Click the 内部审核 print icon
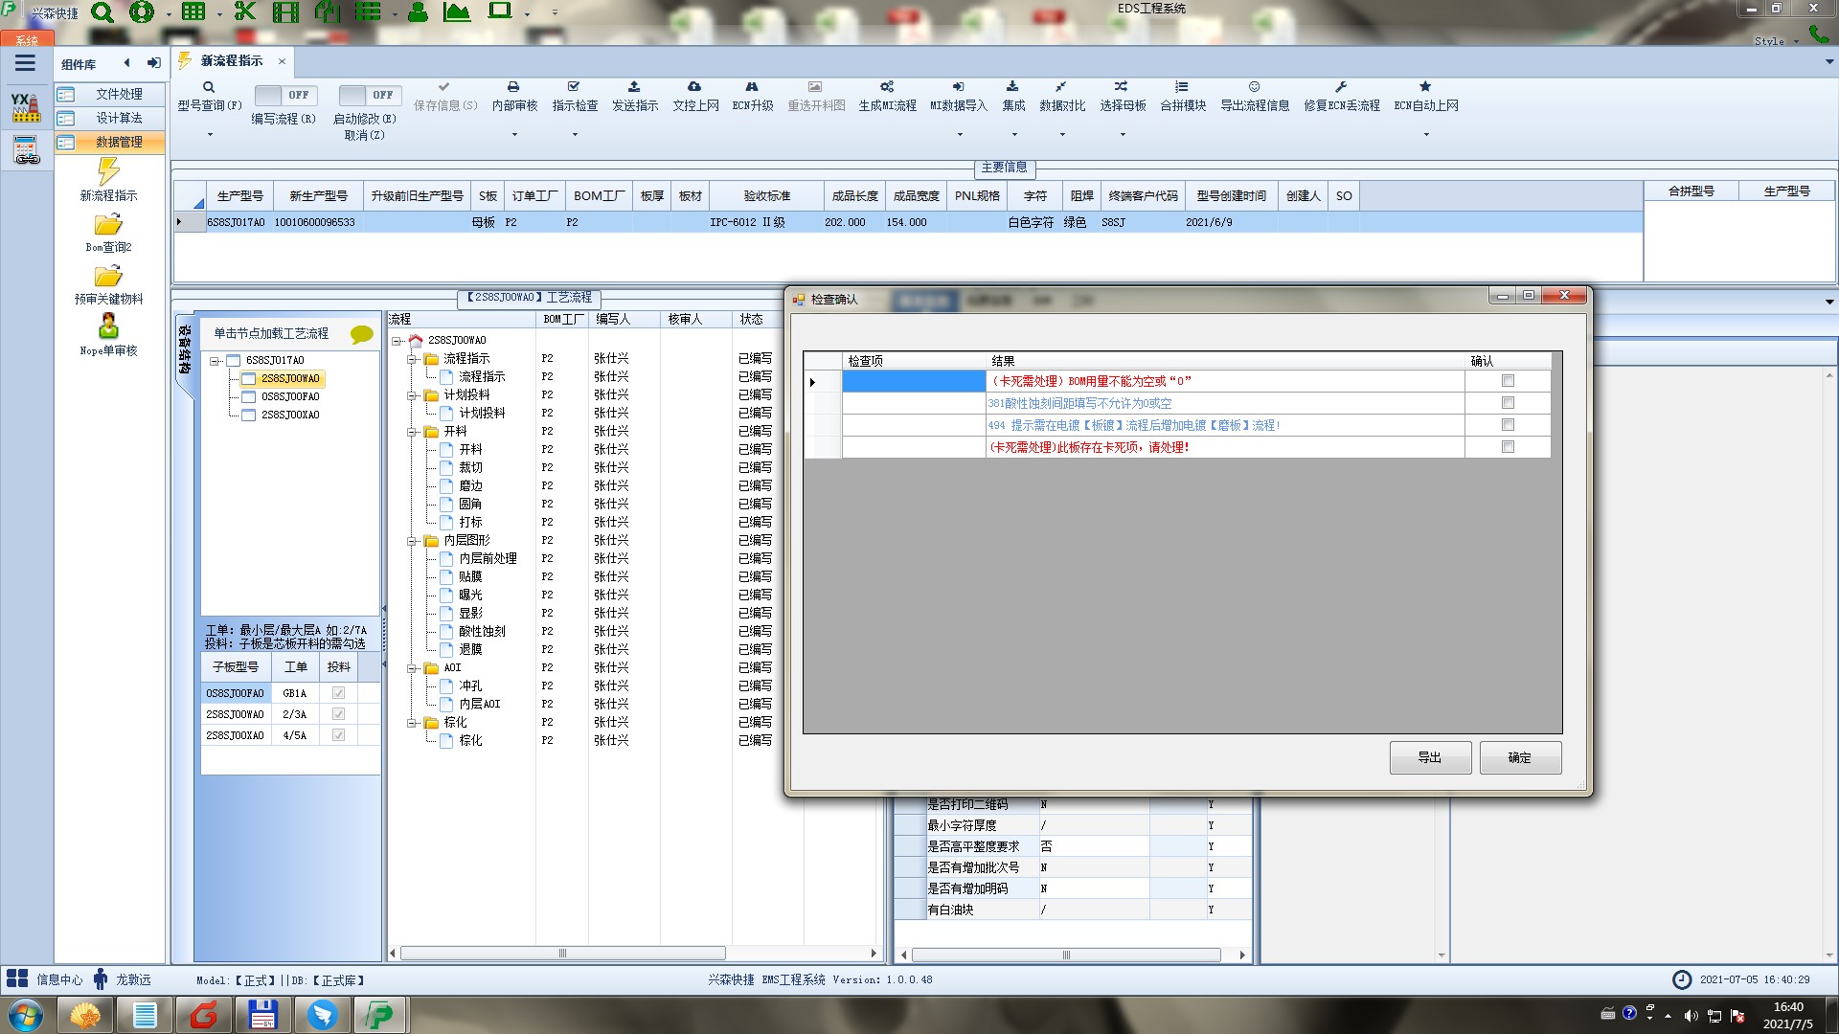1839x1034 pixels. 513,87
